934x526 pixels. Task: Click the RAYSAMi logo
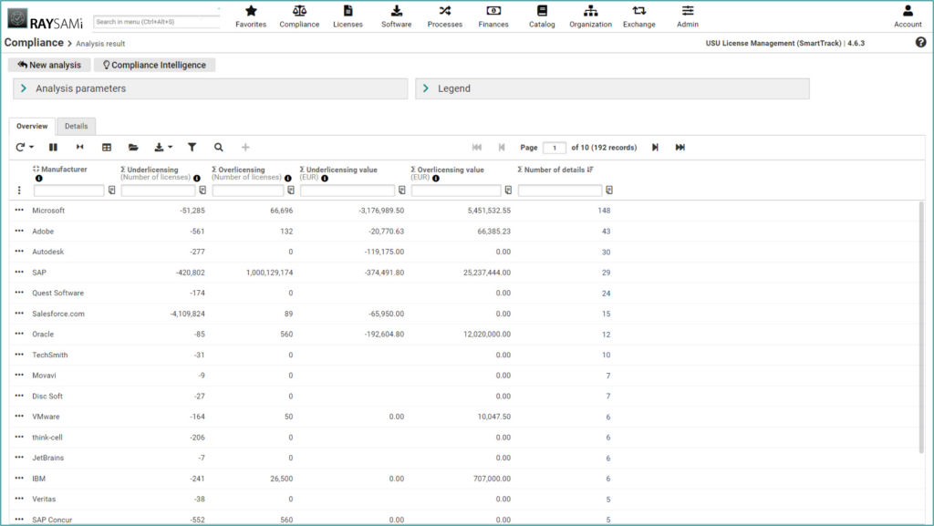tap(46, 20)
